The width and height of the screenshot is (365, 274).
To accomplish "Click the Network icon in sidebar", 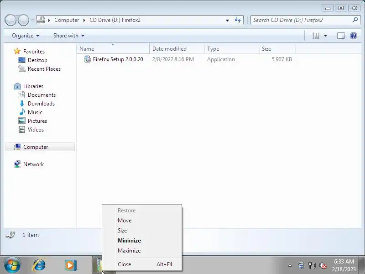I will click(17, 164).
